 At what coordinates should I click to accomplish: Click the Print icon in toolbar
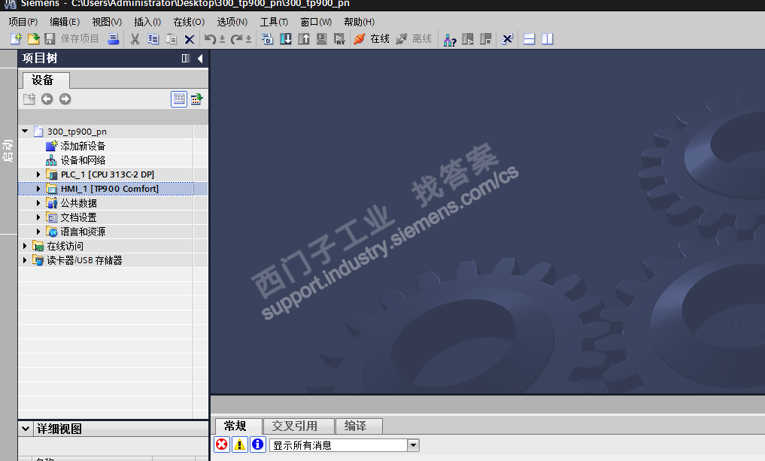click(x=113, y=38)
